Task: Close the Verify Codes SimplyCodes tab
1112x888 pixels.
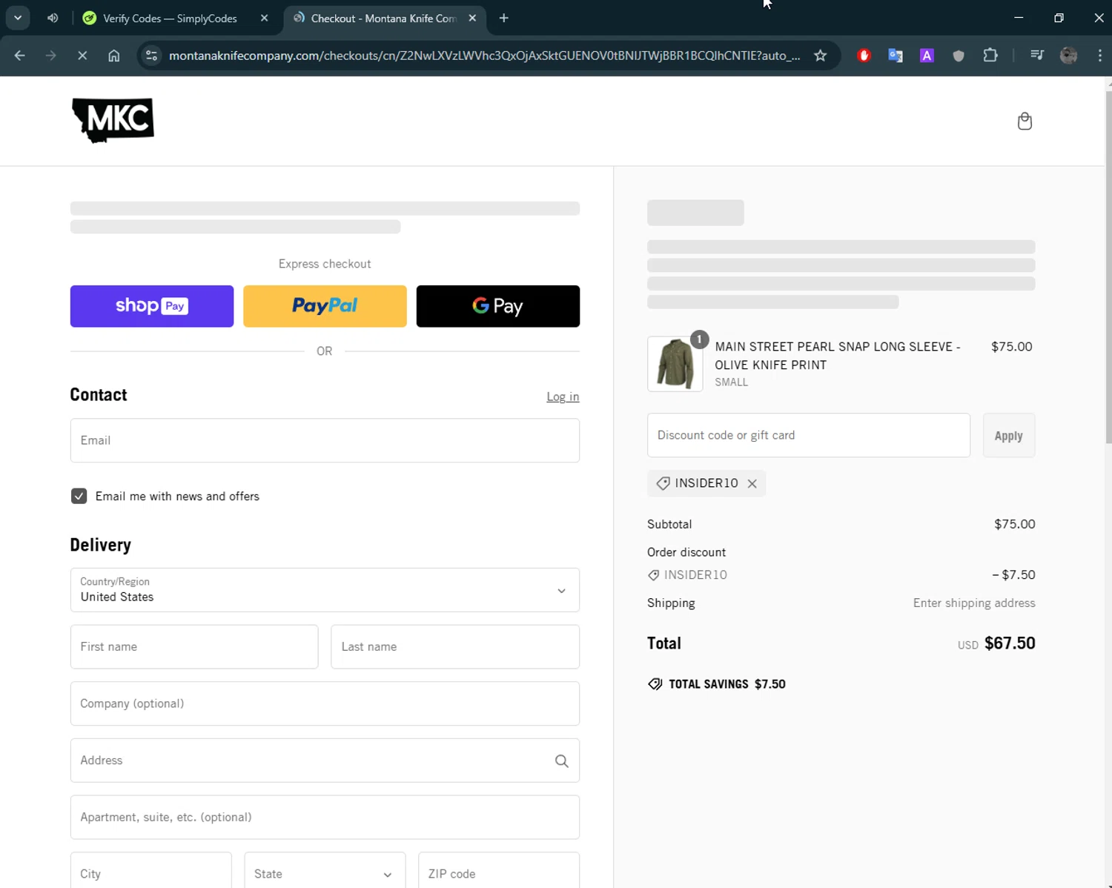Action: coord(264,18)
